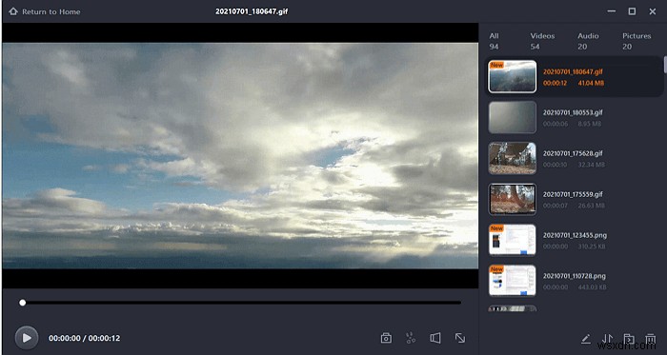Click the 41.04 MB file size
Image resolution: width=667 pixels, height=355 pixels.
pos(591,83)
